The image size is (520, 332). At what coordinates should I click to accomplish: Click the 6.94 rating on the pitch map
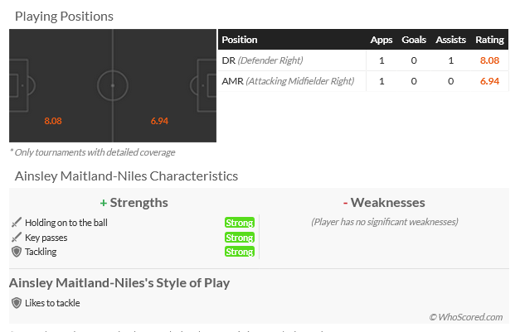click(159, 121)
